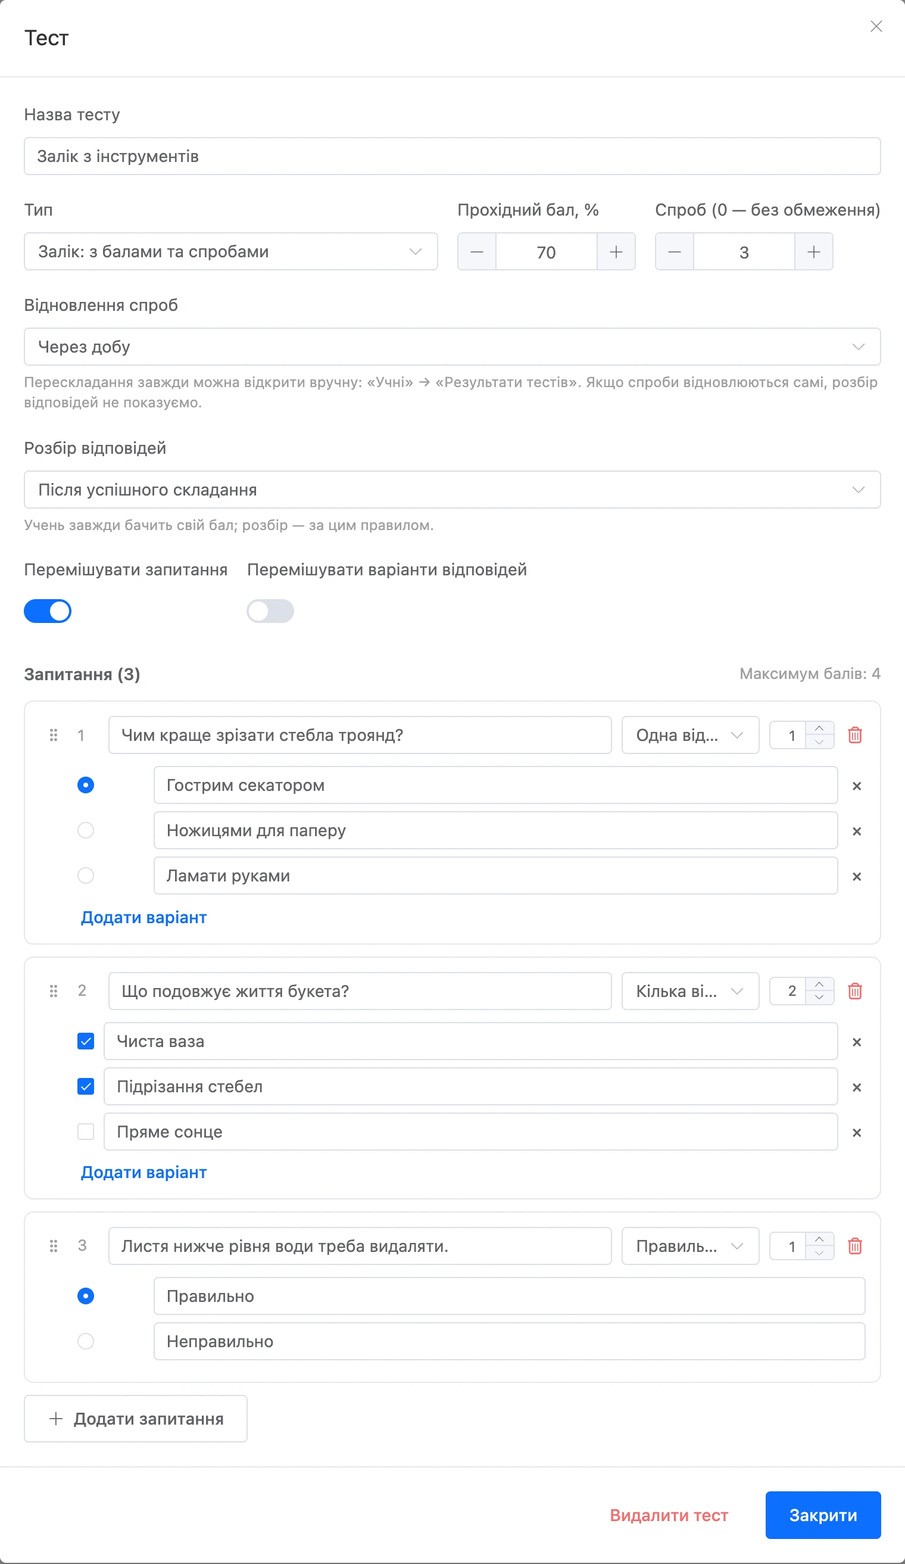Grab the drag handle of question 2
The width and height of the screenshot is (905, 1564).
(x=54, y=990)
